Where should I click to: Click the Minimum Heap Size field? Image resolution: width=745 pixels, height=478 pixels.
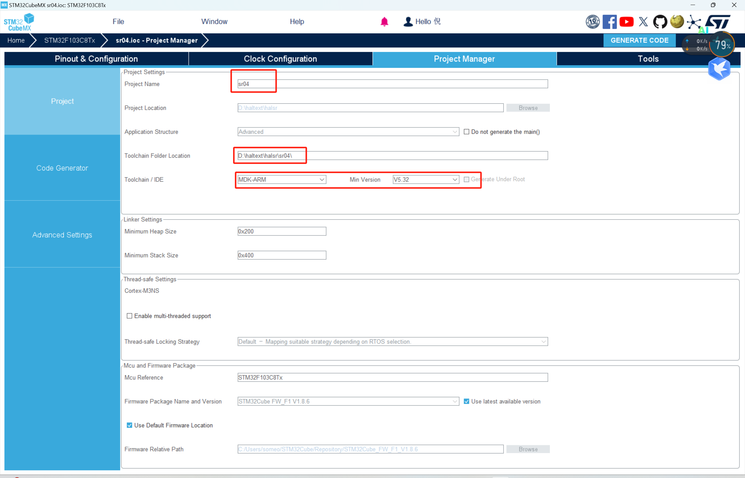coord(282,231)
